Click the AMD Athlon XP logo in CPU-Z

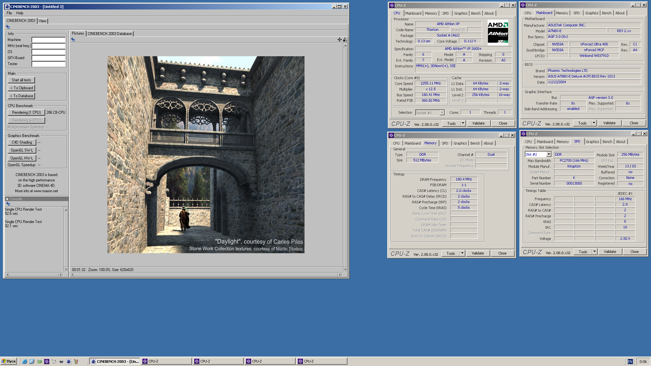point(498,33)
